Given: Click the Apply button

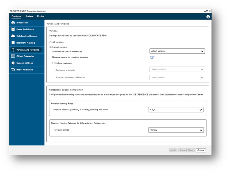Looking at the screenshot, I should (173, 150).
